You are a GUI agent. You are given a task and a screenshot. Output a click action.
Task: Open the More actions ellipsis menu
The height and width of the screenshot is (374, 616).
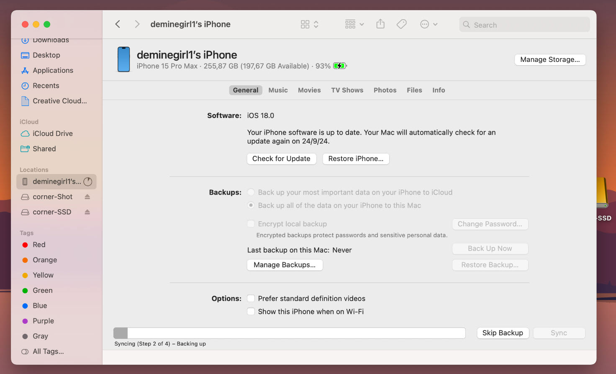tap(429, 24)
